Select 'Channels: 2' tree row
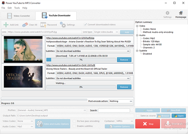 click(149, 47)
